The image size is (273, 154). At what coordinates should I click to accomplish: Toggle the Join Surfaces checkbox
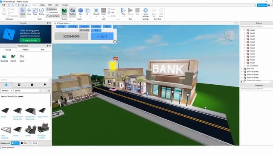click(x=53, y=16)
